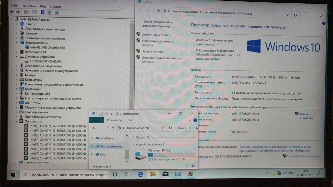Expand the Папки (7) group
The image size is (333, 187).
[133, 138]
